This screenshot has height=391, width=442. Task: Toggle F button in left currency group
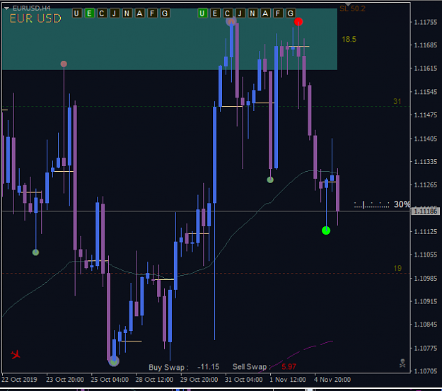point(153,13)
